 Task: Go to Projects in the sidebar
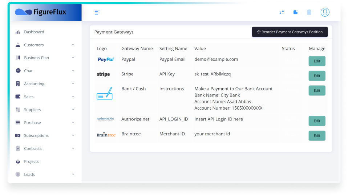tap(31, 162)
